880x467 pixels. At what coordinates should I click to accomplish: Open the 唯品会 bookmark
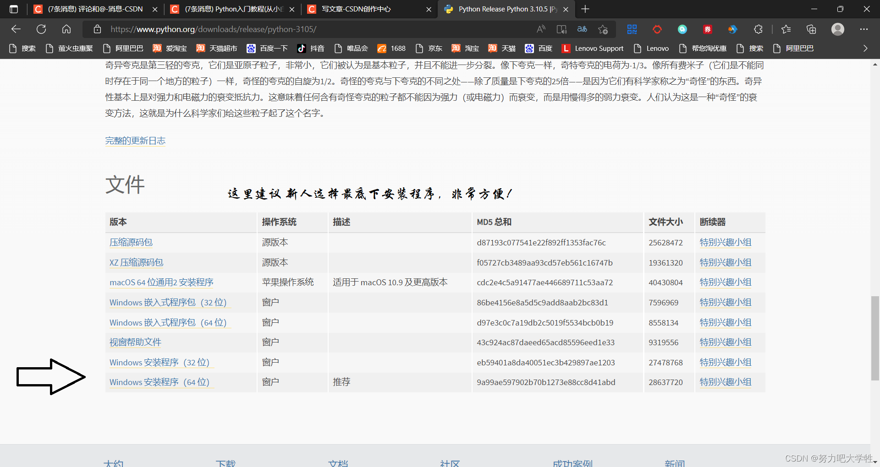(x=352, y=48)
